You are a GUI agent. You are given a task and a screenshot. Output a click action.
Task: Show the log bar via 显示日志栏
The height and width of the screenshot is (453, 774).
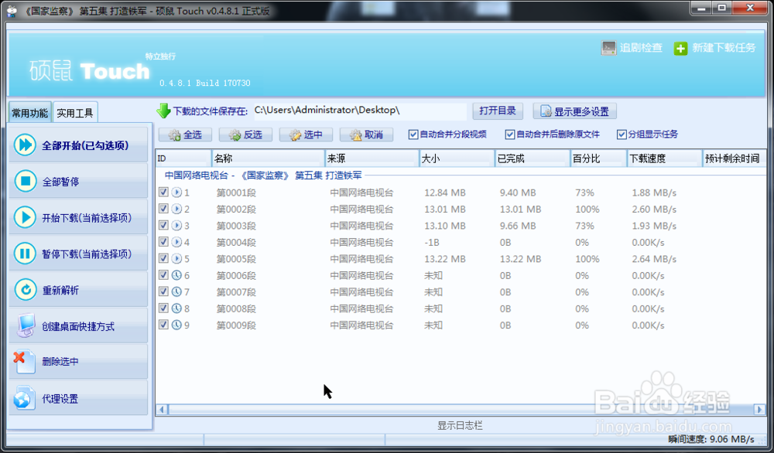pyautogui.click(x=460, y=425)
